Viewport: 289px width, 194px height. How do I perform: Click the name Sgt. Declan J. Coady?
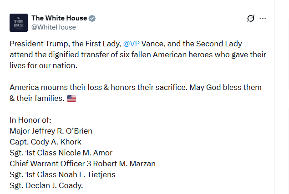pos(46,185)
